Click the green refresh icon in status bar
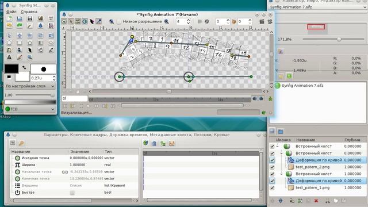Screen dimensions: 368x207 coord(263,113)
